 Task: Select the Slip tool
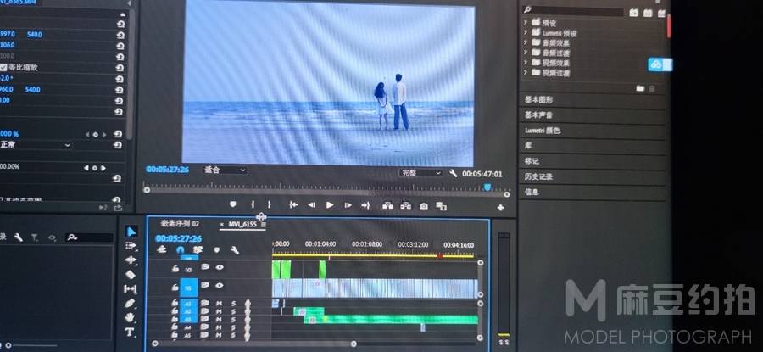point(130,289)
